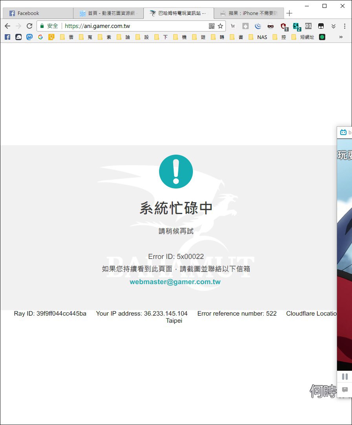This screenshot has height=425, width=352.
Task: Click the webmaster@gamer.com.tw email link
Action: click(x=175, y=282)
